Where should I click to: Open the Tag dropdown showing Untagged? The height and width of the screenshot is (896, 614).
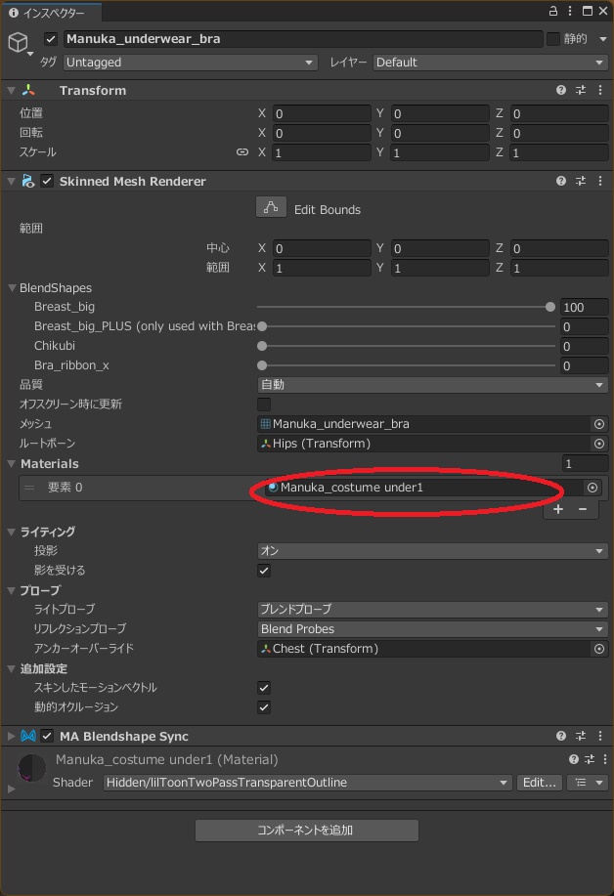[x=191, y=63]
